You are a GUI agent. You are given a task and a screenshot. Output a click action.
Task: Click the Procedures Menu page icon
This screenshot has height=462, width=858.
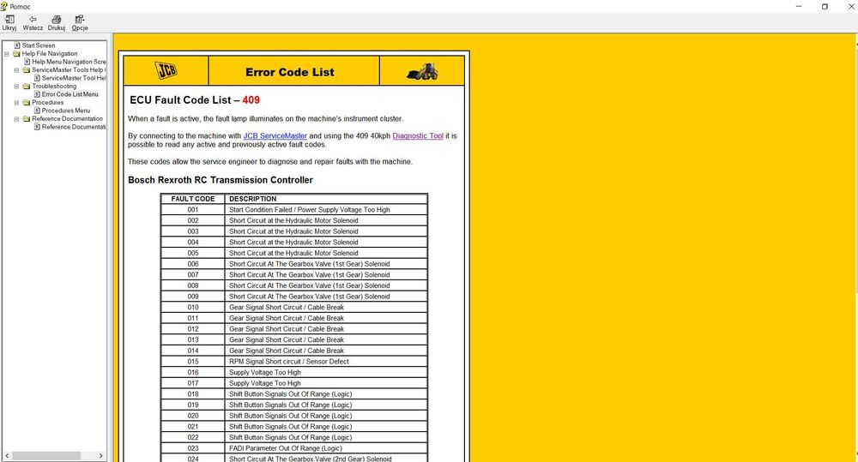(x=37, y=111)
